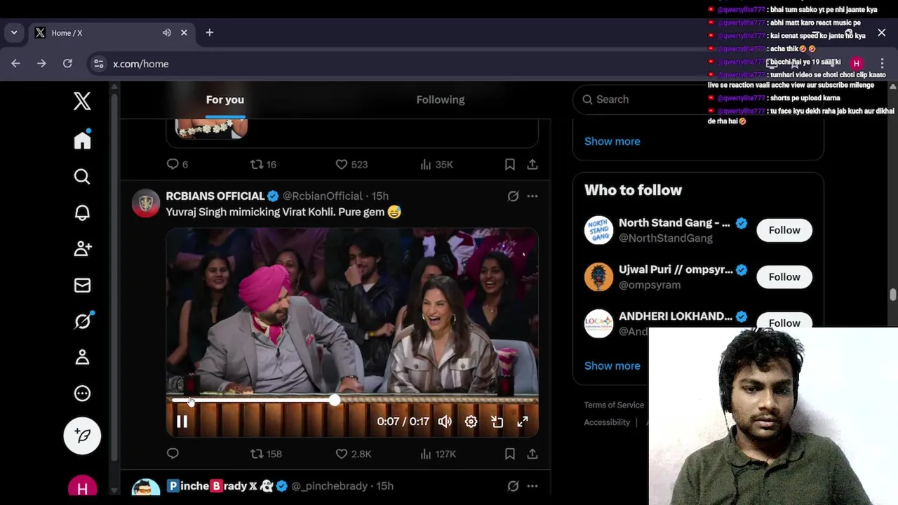The width and height of the screenshot is (898, 505).
Task: Open more options on RCBIANS OFFICIAL post
Action: [532, 196]
